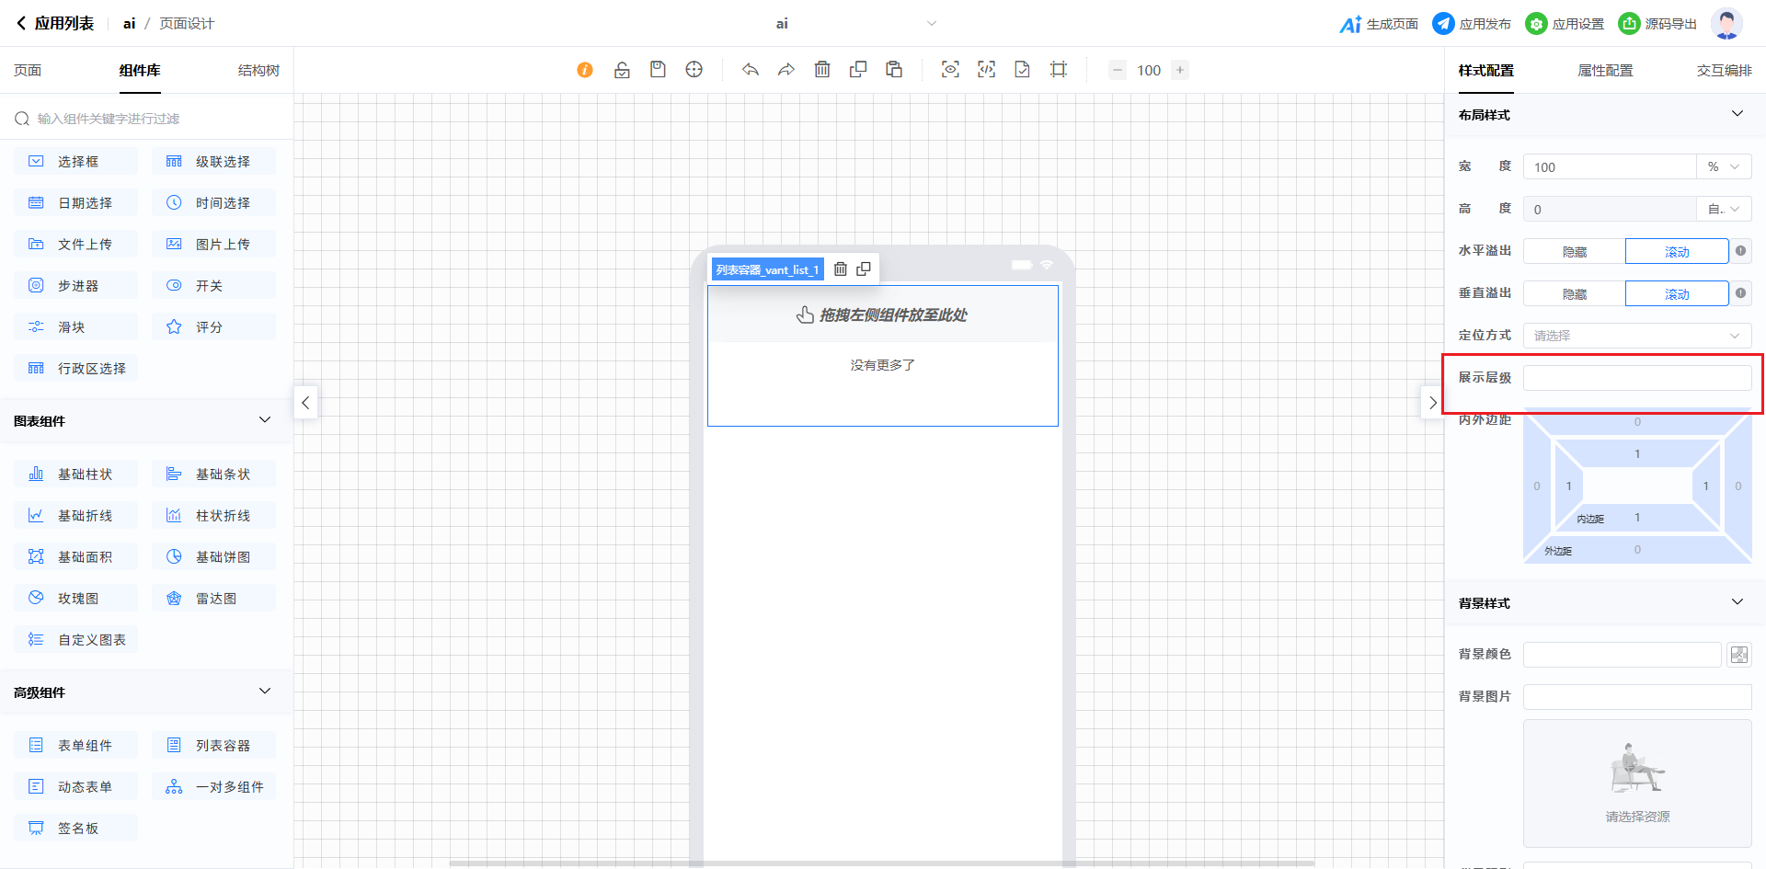Open the width unit % dropdown
Screen dimensions: 1766x869
click(1723, 167)
